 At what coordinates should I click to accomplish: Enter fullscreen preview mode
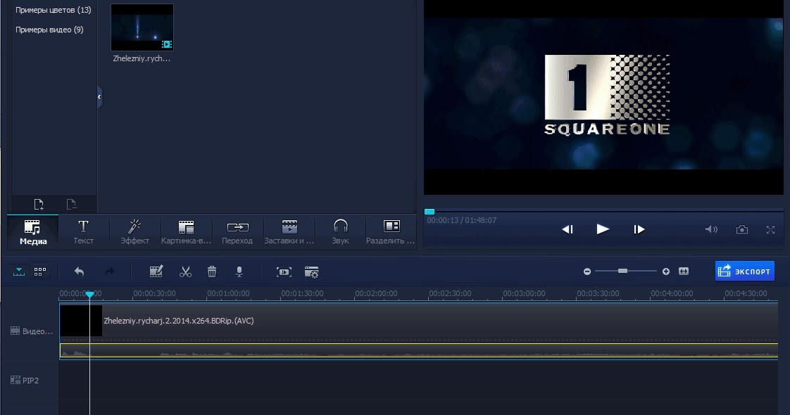(x=770, y=229)
